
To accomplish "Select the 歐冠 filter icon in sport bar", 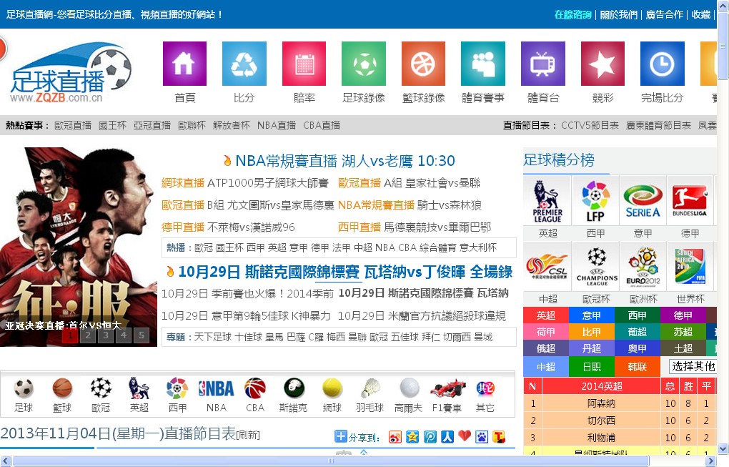I will [x=101, y=388].
